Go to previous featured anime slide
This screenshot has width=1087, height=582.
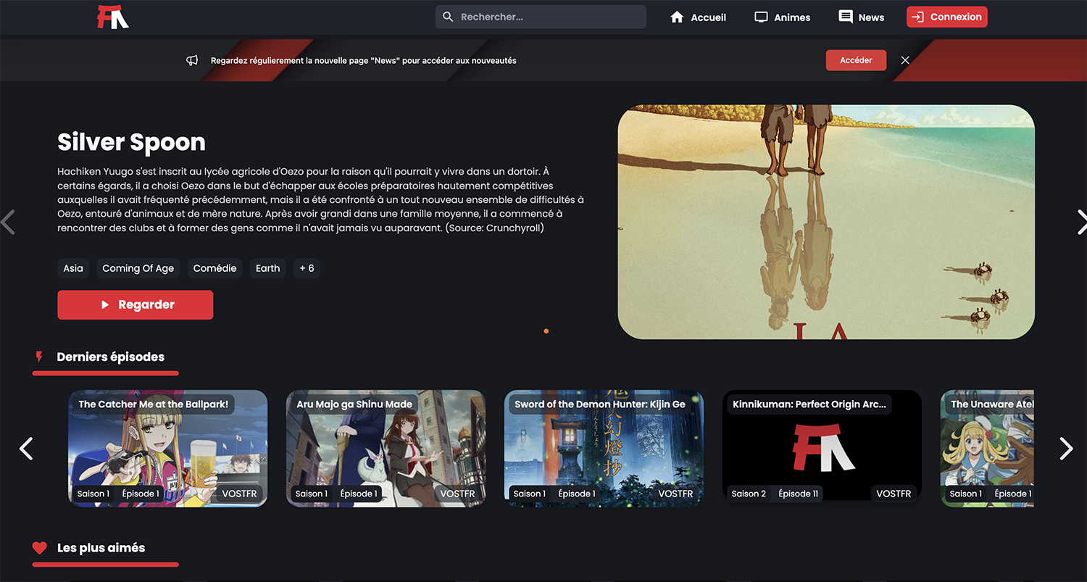[x=8, y=222]
